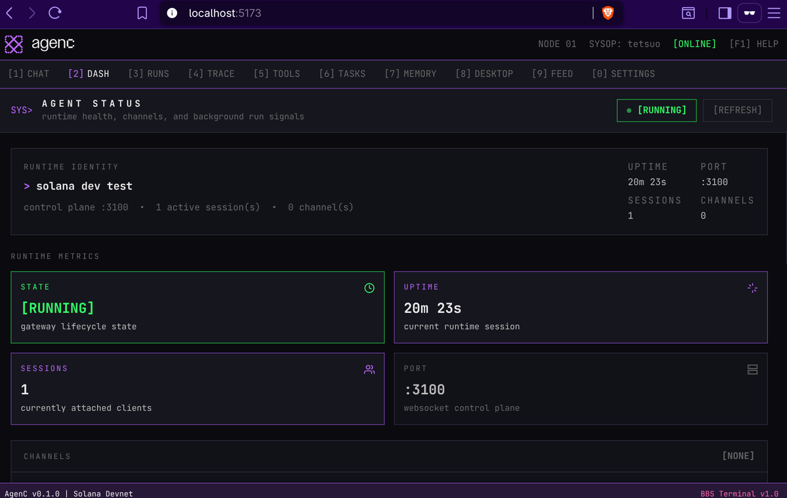Click '1 active session(s)' text
Viewport: 787px width, 498px height.
208,207
